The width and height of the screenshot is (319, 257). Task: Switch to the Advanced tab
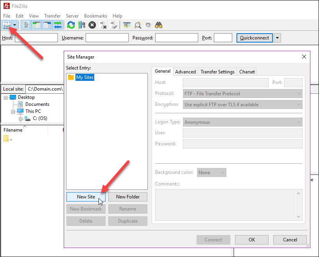click(x=185, y=72)
